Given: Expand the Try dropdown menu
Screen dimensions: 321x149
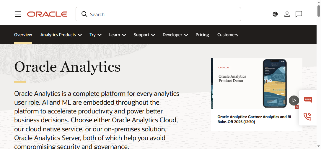Looking at the screenshot, I should click(95, 35).
